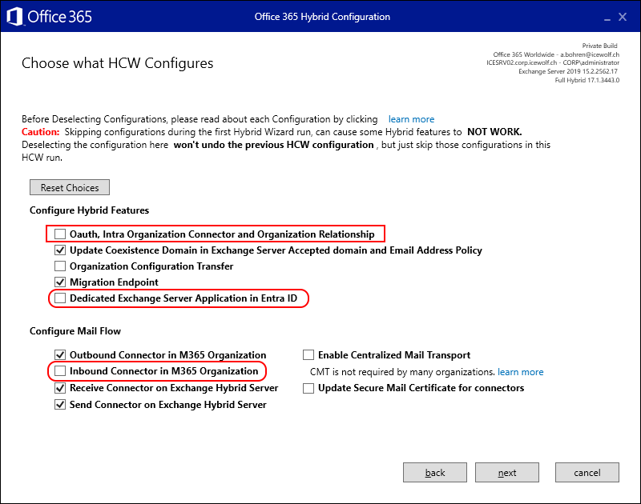Click 'won't undo the previous HCW configuration' text
Image resolution: width=641 pixels, height=504 pixels.
(273, 145)
